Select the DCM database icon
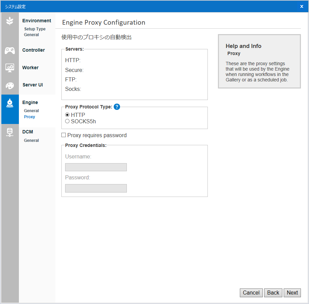 [x=10, y=132]
